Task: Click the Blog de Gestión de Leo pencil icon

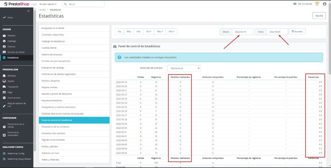Action: tap(4, 106)
